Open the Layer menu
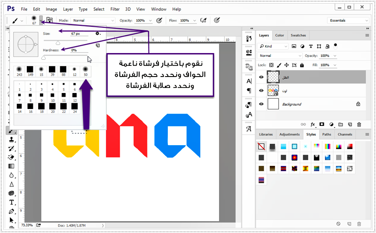The height and width of the screenshot is (233, 376). point(68,9)
